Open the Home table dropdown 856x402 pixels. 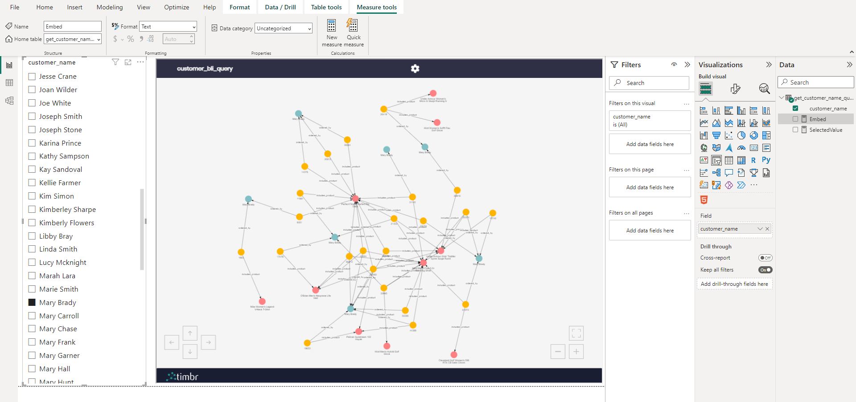coord(73,39)
